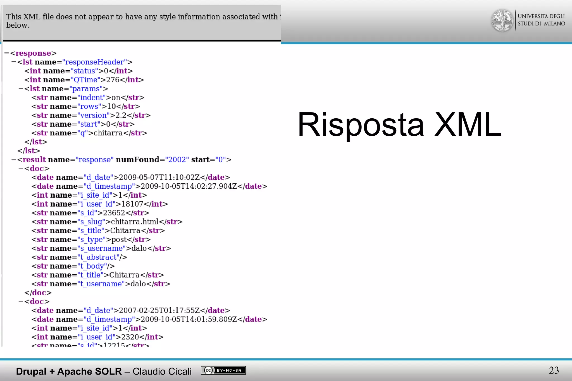Click the s_slug chitarra.html line

point(107,222)
